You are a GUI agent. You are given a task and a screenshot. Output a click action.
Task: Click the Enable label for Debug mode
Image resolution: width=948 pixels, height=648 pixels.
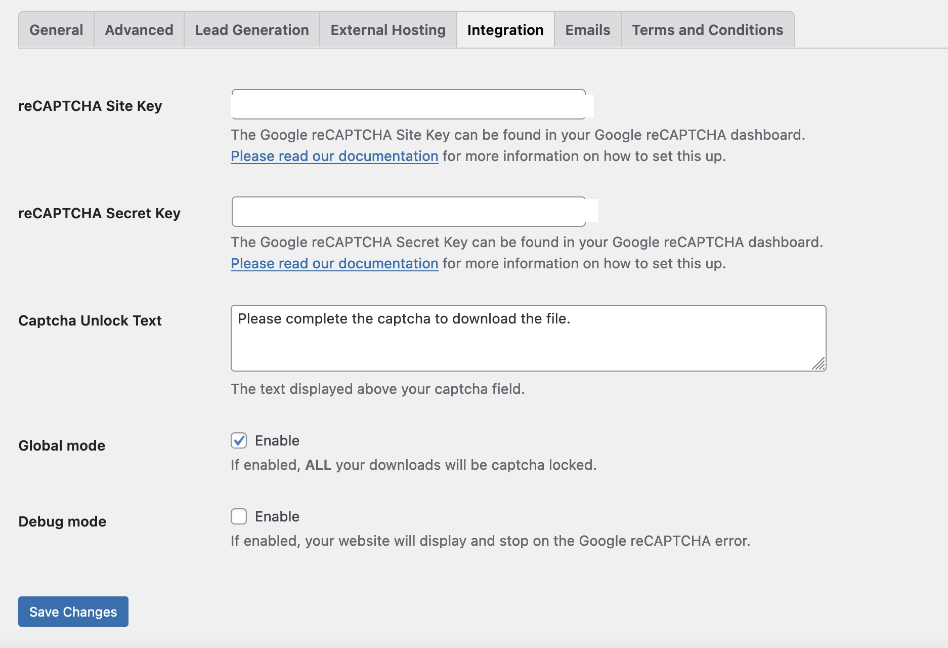coord(277,516)
